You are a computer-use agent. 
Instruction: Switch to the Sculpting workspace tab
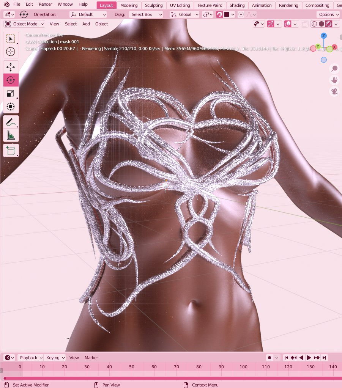point(154,5)
